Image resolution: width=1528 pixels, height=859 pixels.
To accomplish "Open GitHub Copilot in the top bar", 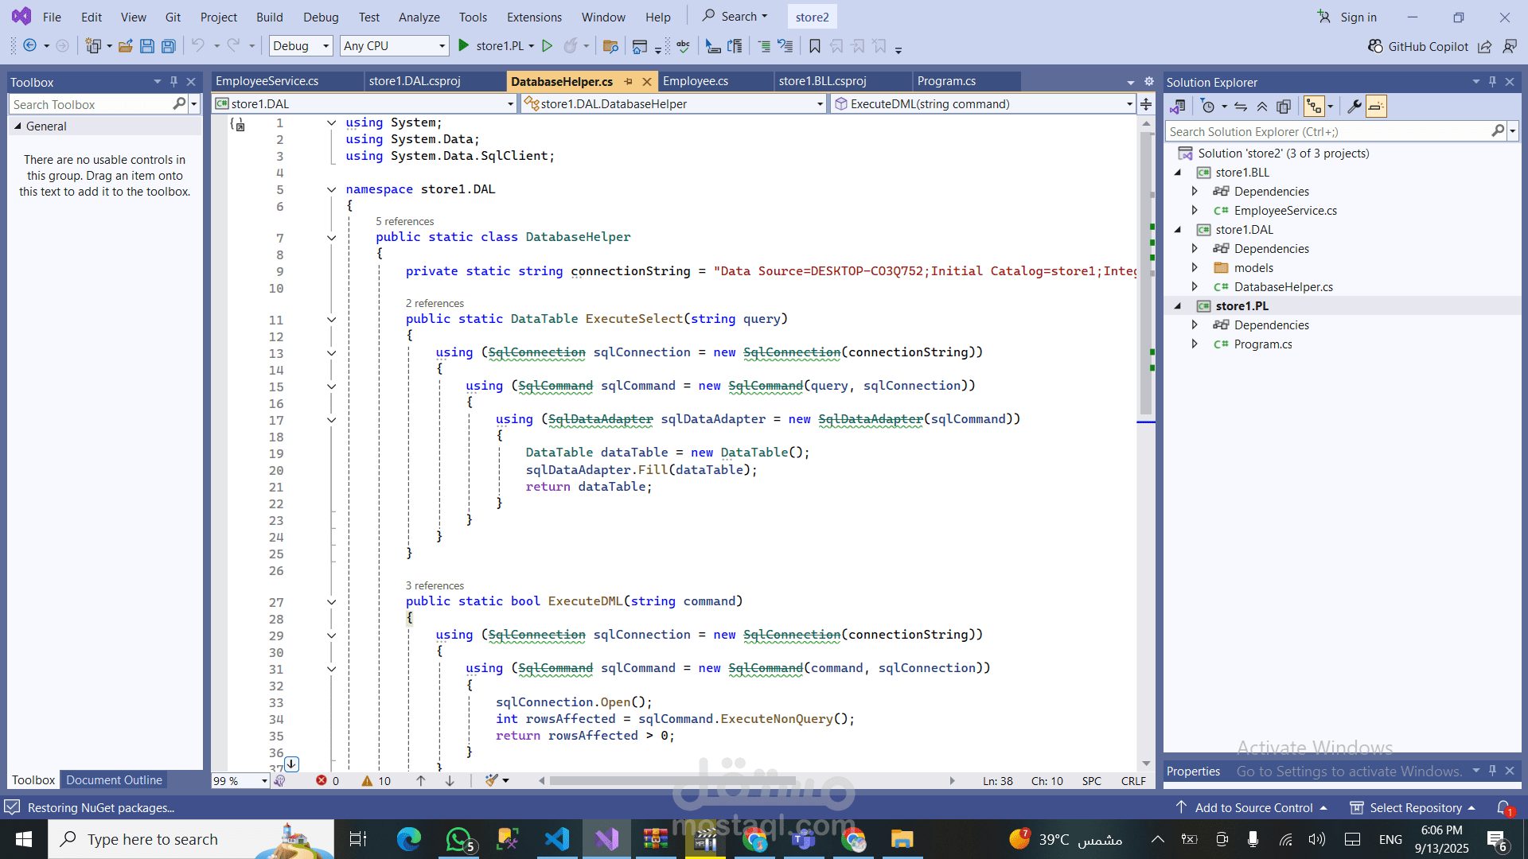I will point(1418,46).
